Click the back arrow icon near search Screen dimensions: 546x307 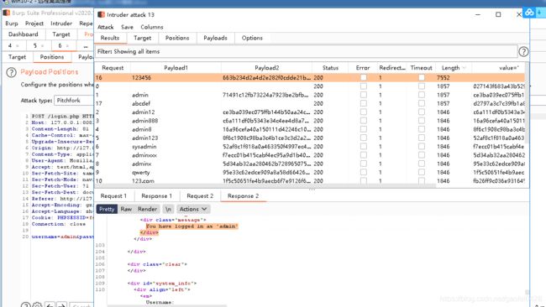[50, 305]
